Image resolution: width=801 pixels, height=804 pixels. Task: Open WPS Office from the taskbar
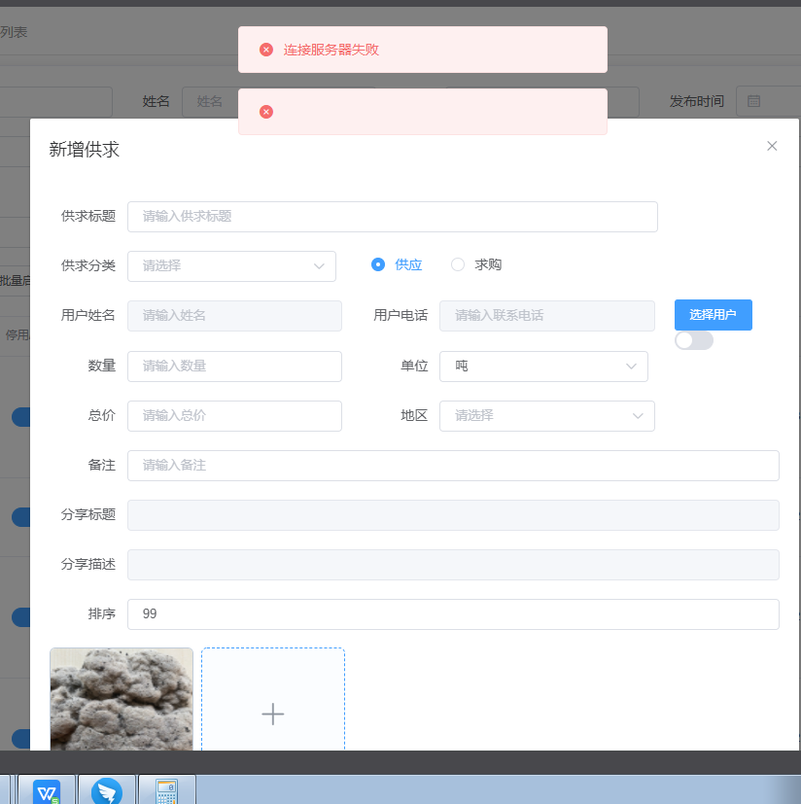click(47, 790)
